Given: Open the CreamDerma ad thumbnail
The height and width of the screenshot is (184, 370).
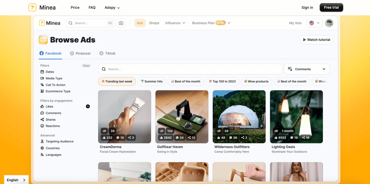Looking at the screenshot, I should (125, 117).
